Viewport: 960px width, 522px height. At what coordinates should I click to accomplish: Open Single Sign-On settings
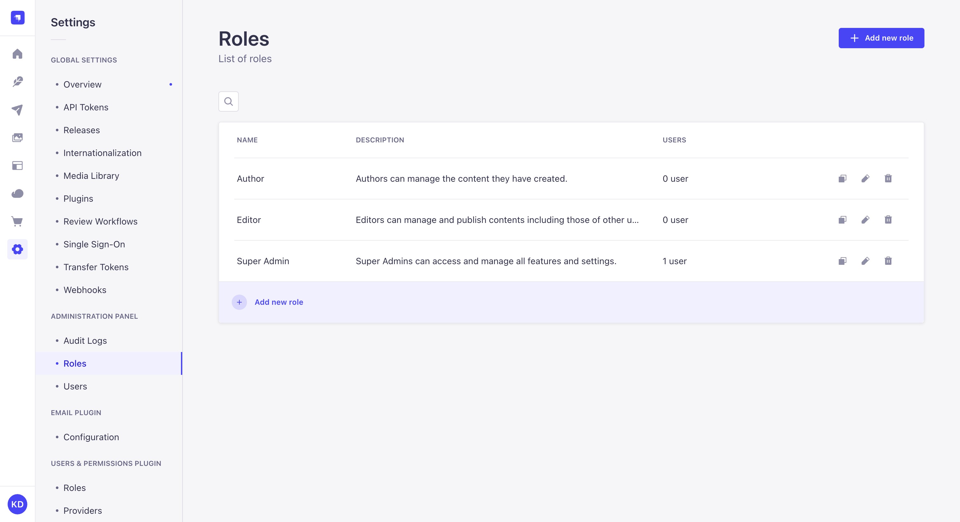pyautogui.click(x=109, y=244)
